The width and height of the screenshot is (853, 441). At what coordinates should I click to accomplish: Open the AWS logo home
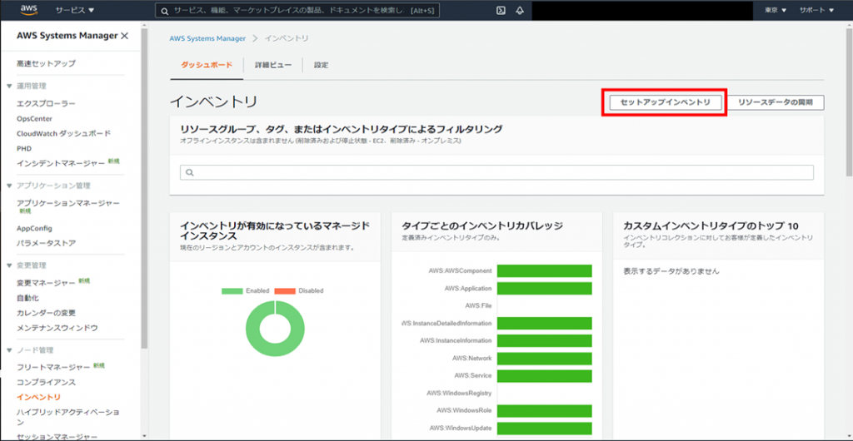[28, 10]
